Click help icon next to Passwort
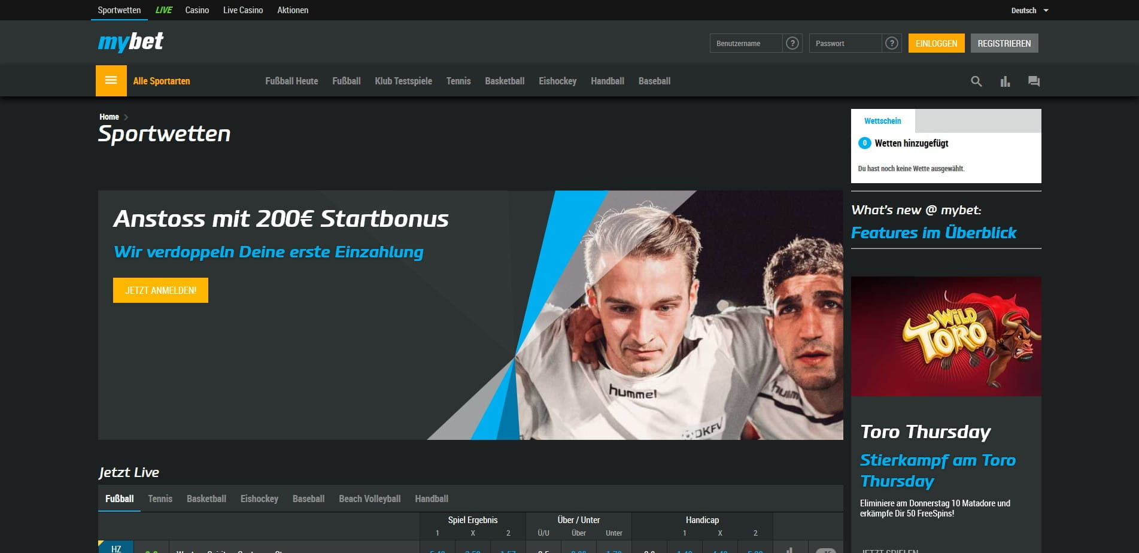1139x553 pixels. (x=892, y=43)
